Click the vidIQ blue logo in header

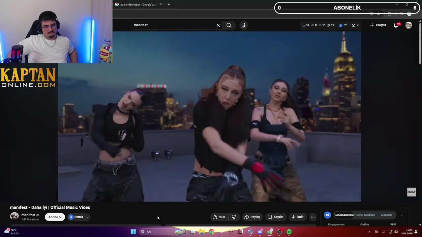341,25
